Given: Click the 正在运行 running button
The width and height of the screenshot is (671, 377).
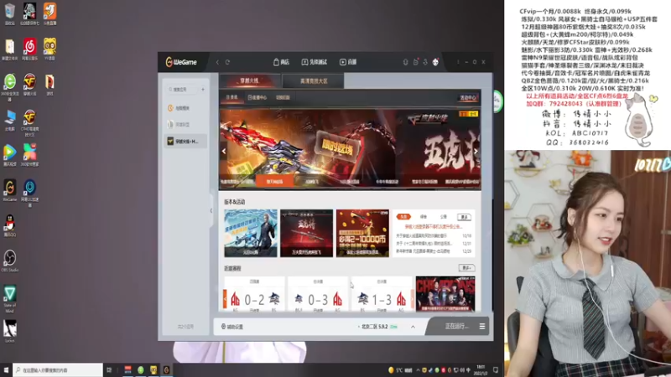Looking at the screenshot, I should [x=456, y=326].
